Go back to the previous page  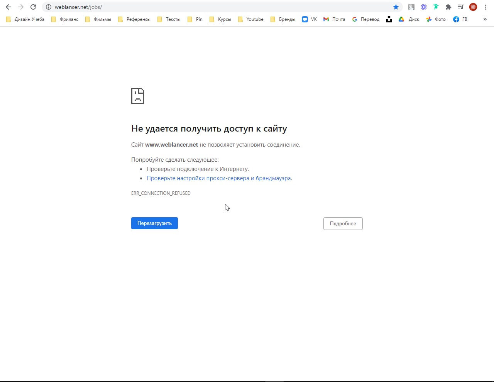pyautogui.click(x=8, y=7)
